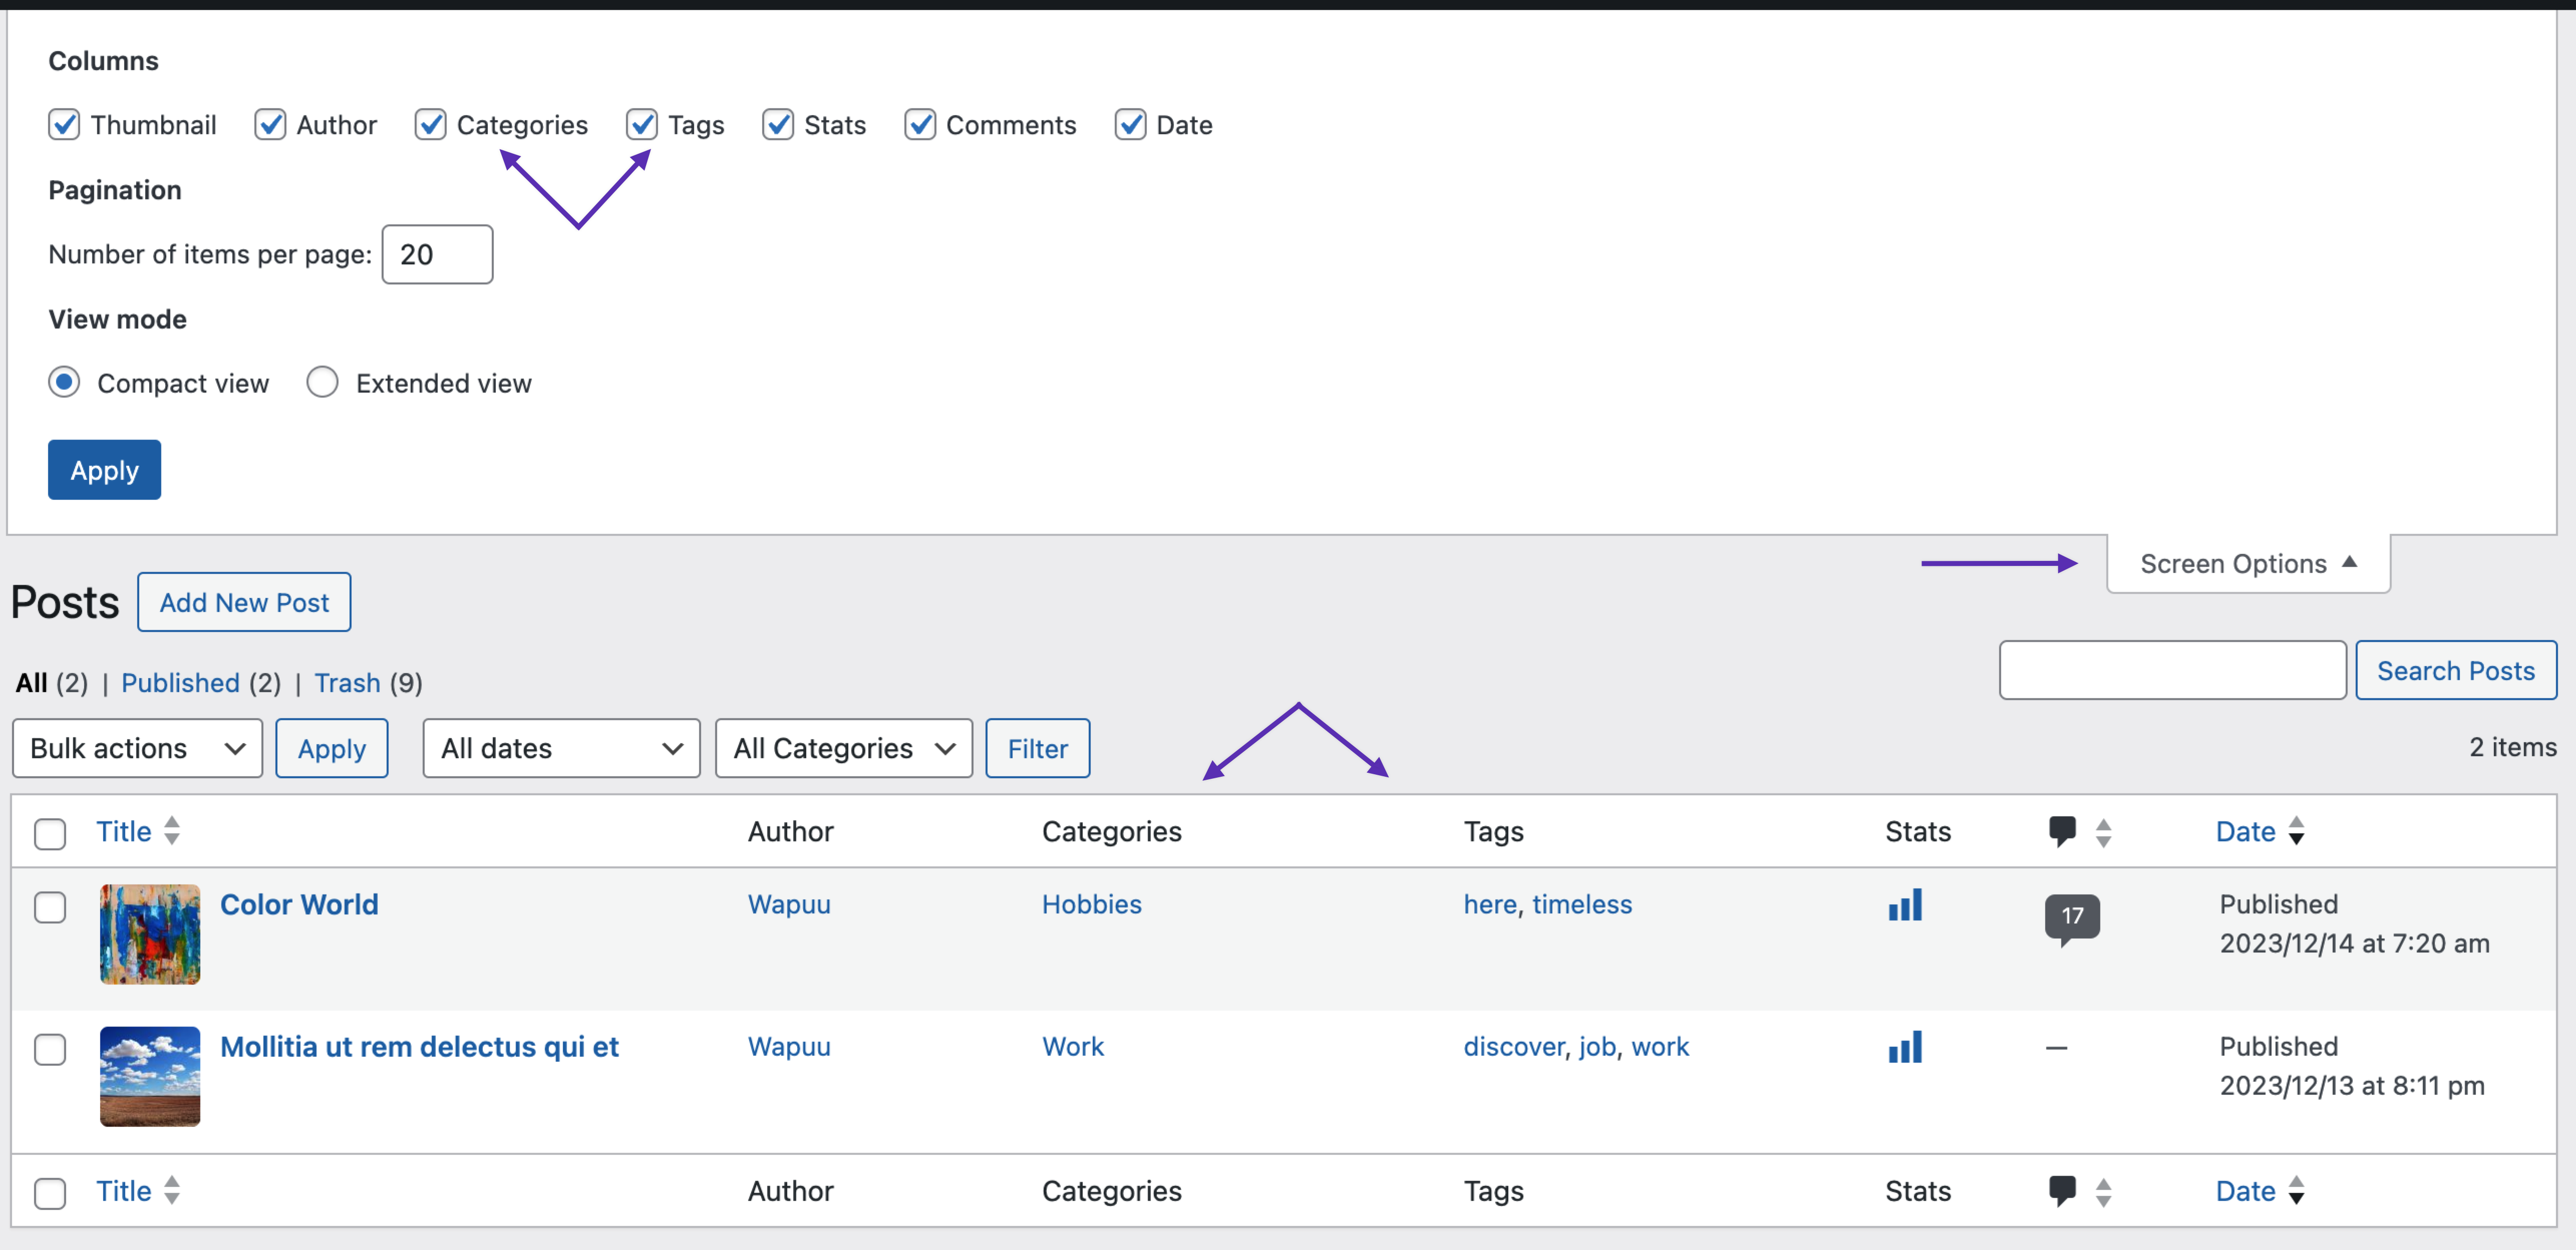Click the items per page number field

[x=437, y=254]
